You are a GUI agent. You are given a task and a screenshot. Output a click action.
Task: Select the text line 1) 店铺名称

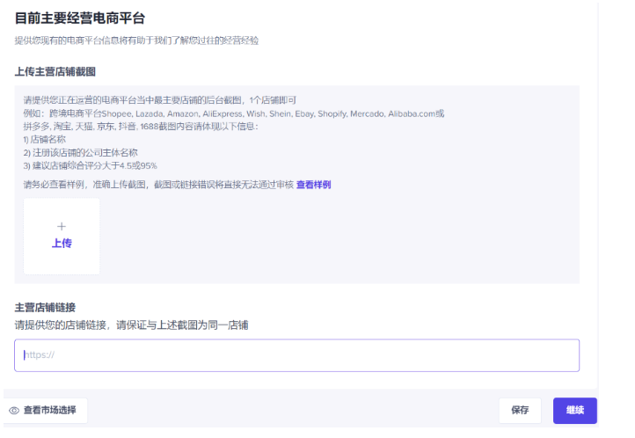click(x=45, y=139)
